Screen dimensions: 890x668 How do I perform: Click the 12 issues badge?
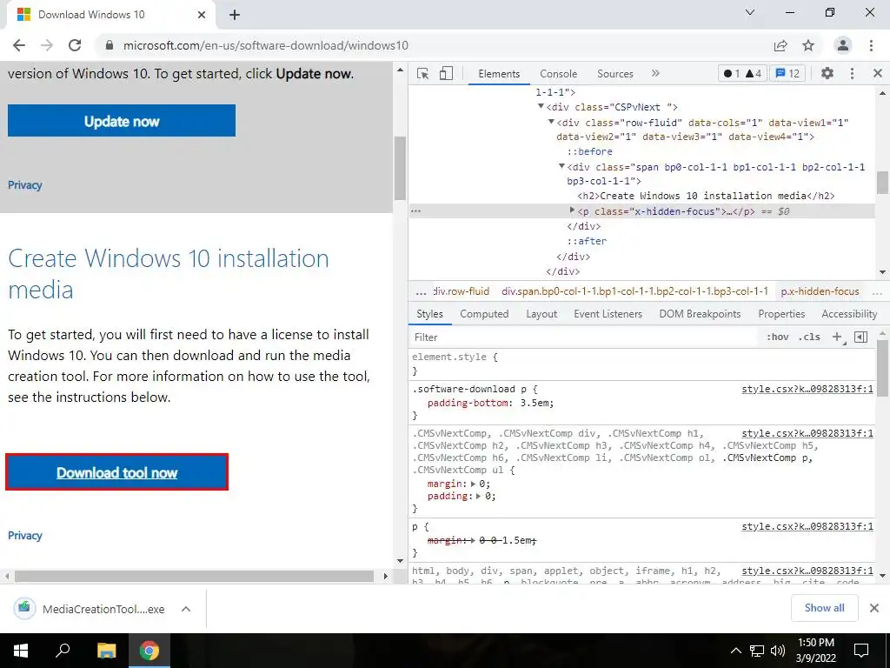coord(787,73)
